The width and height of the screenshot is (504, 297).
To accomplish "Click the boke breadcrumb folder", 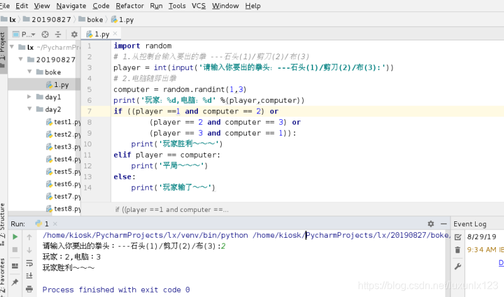I will pos(91,20).
